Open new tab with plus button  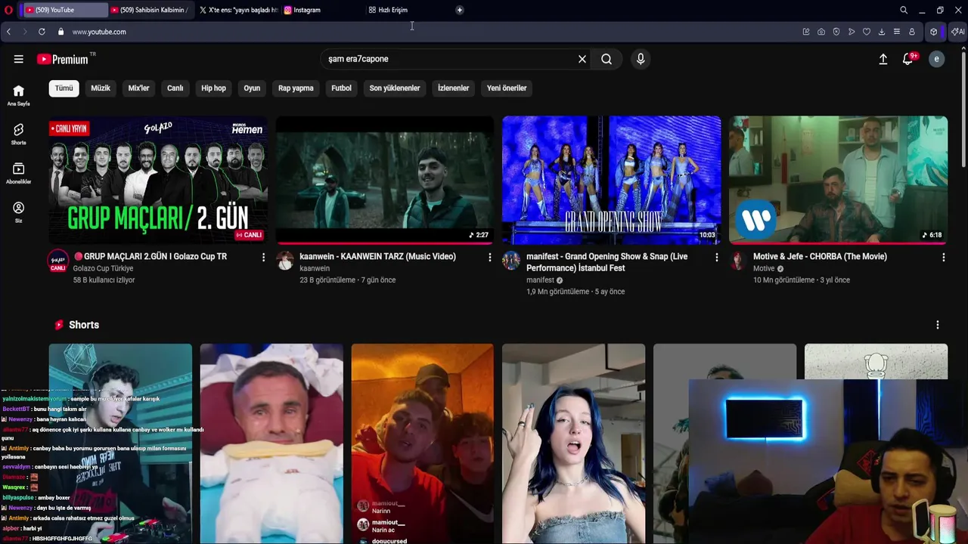[460, 10]
